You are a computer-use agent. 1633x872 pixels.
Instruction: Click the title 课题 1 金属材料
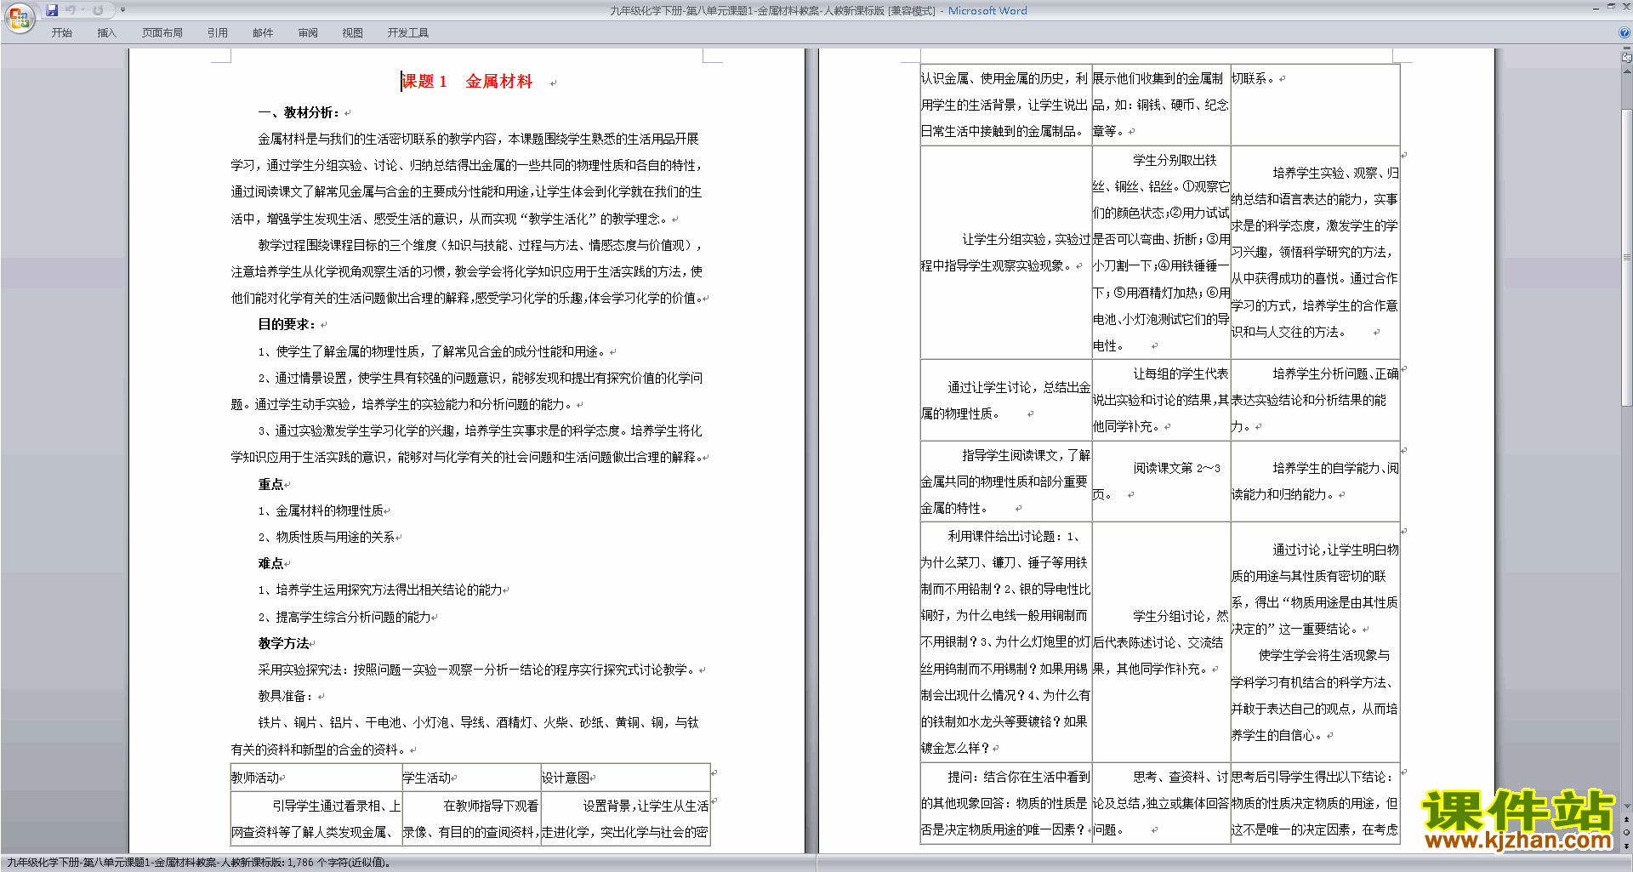[467, 82]
